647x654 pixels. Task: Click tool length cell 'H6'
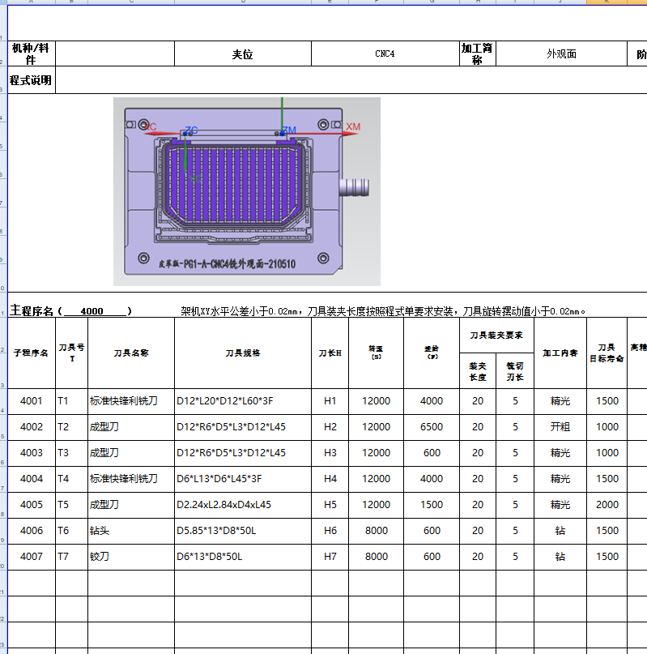pos(330,531)
